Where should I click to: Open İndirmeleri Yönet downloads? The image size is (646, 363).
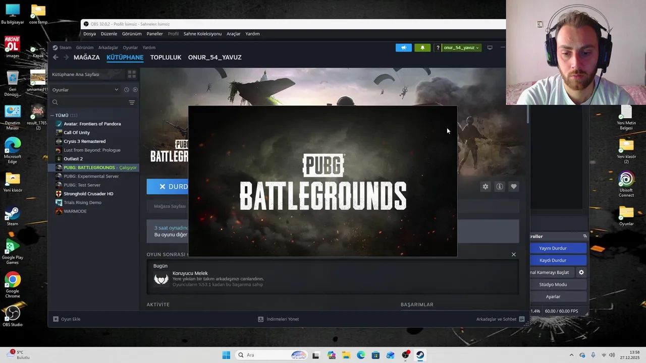pyautogui.click(x=278, y=319)
